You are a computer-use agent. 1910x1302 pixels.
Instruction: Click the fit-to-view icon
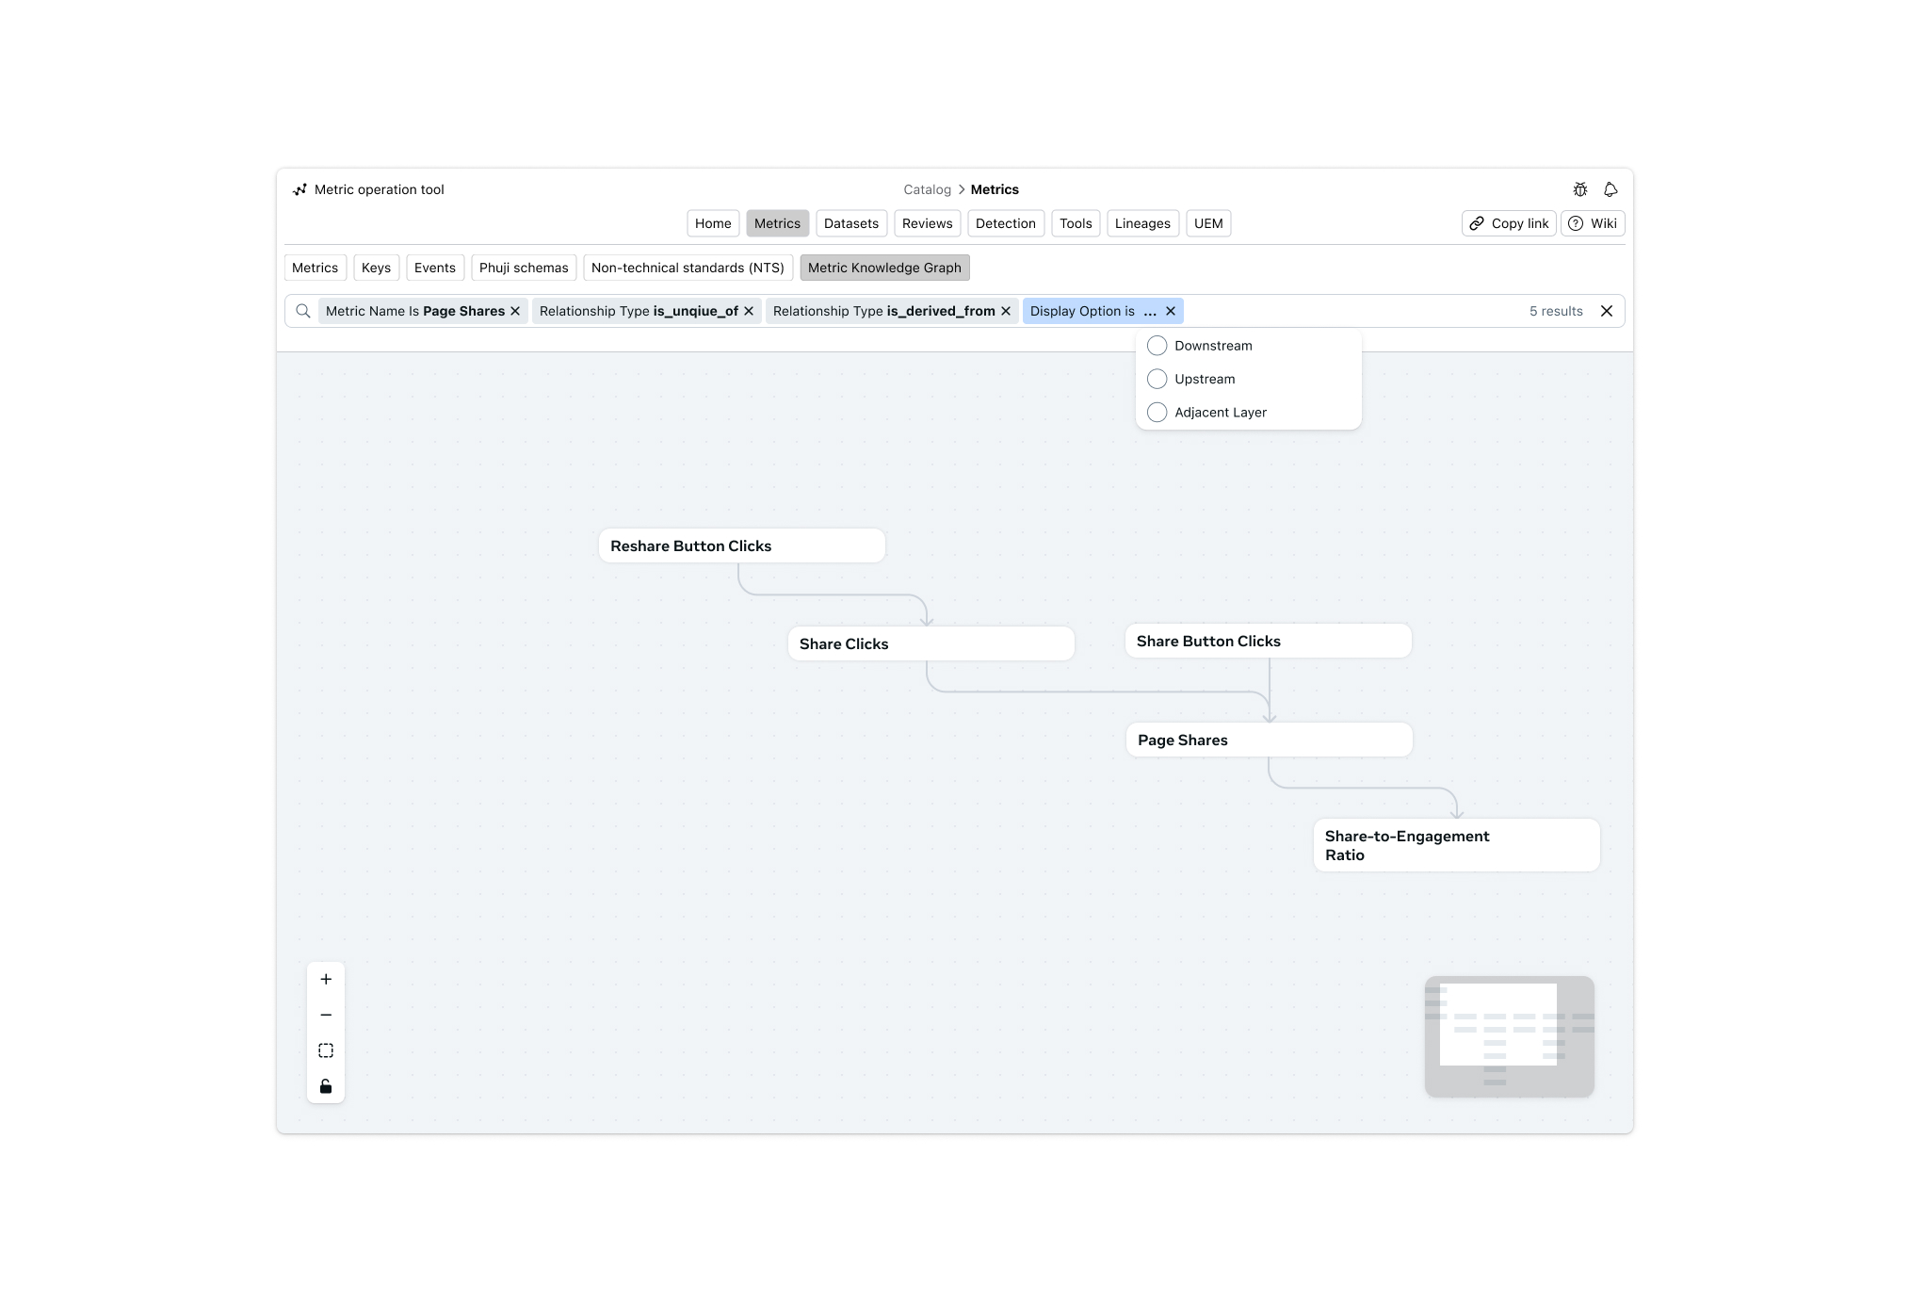tap(326, 1050)
